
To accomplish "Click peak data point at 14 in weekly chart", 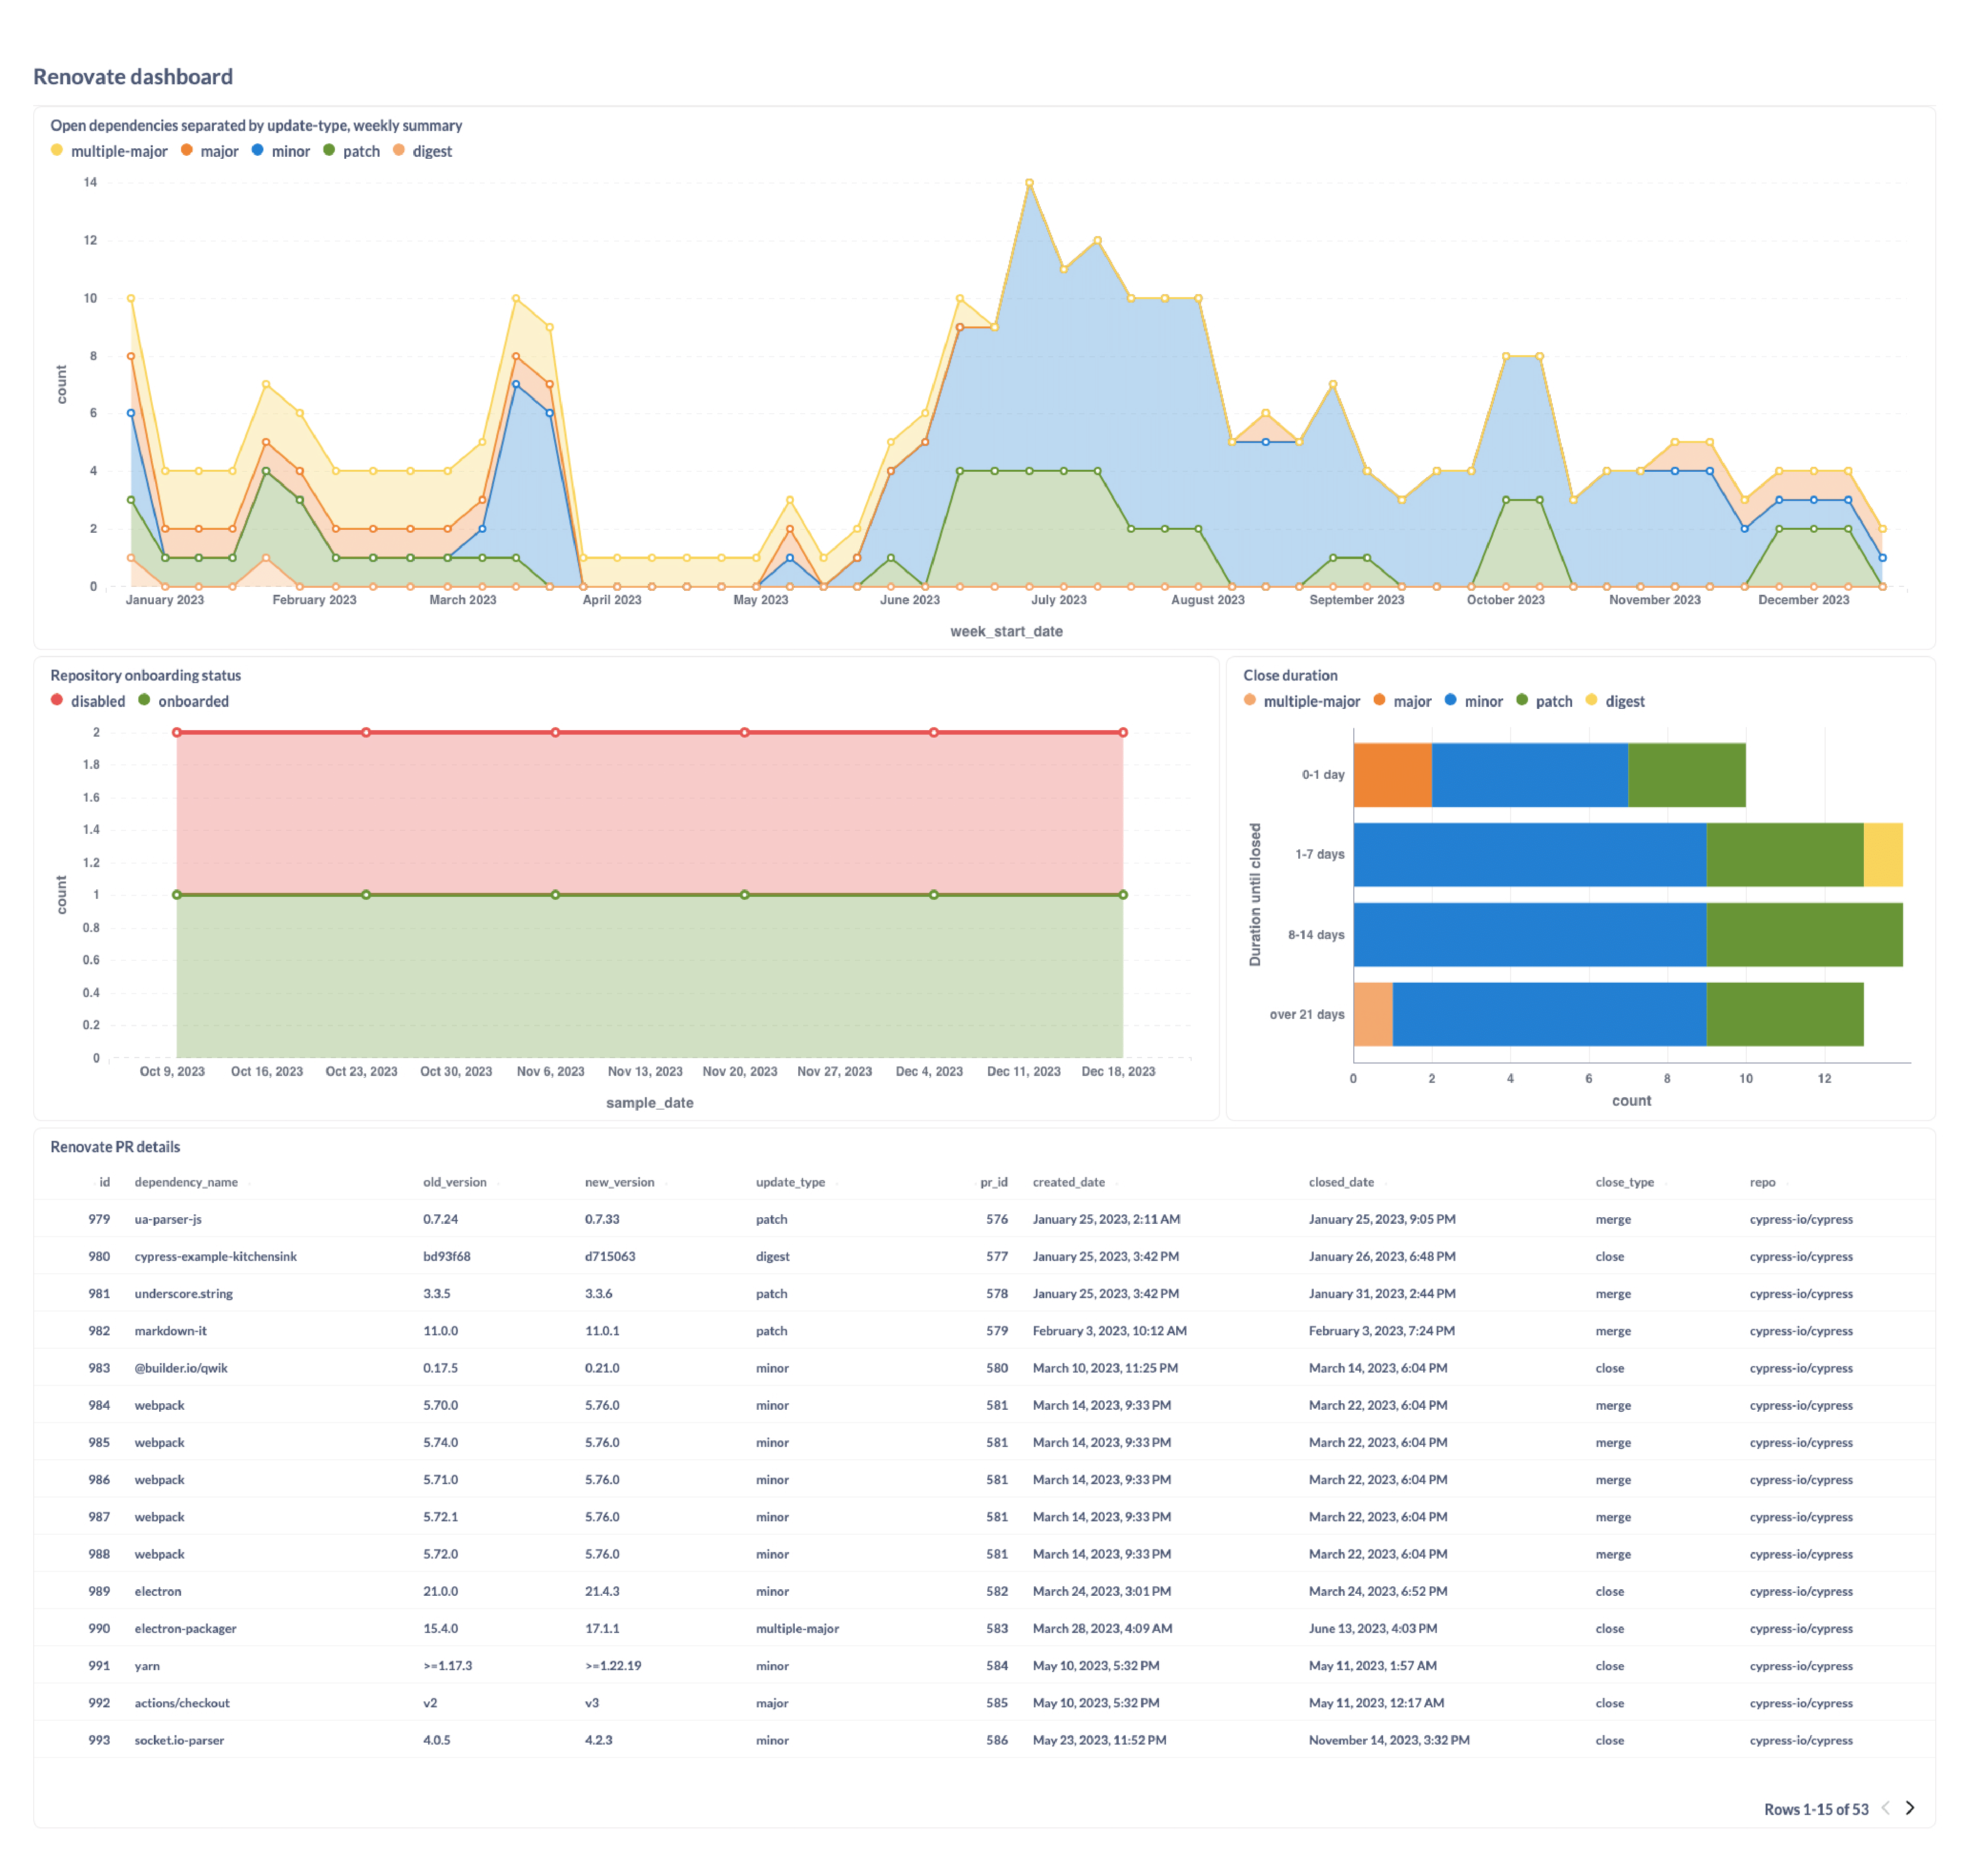I will point(1029,183).
